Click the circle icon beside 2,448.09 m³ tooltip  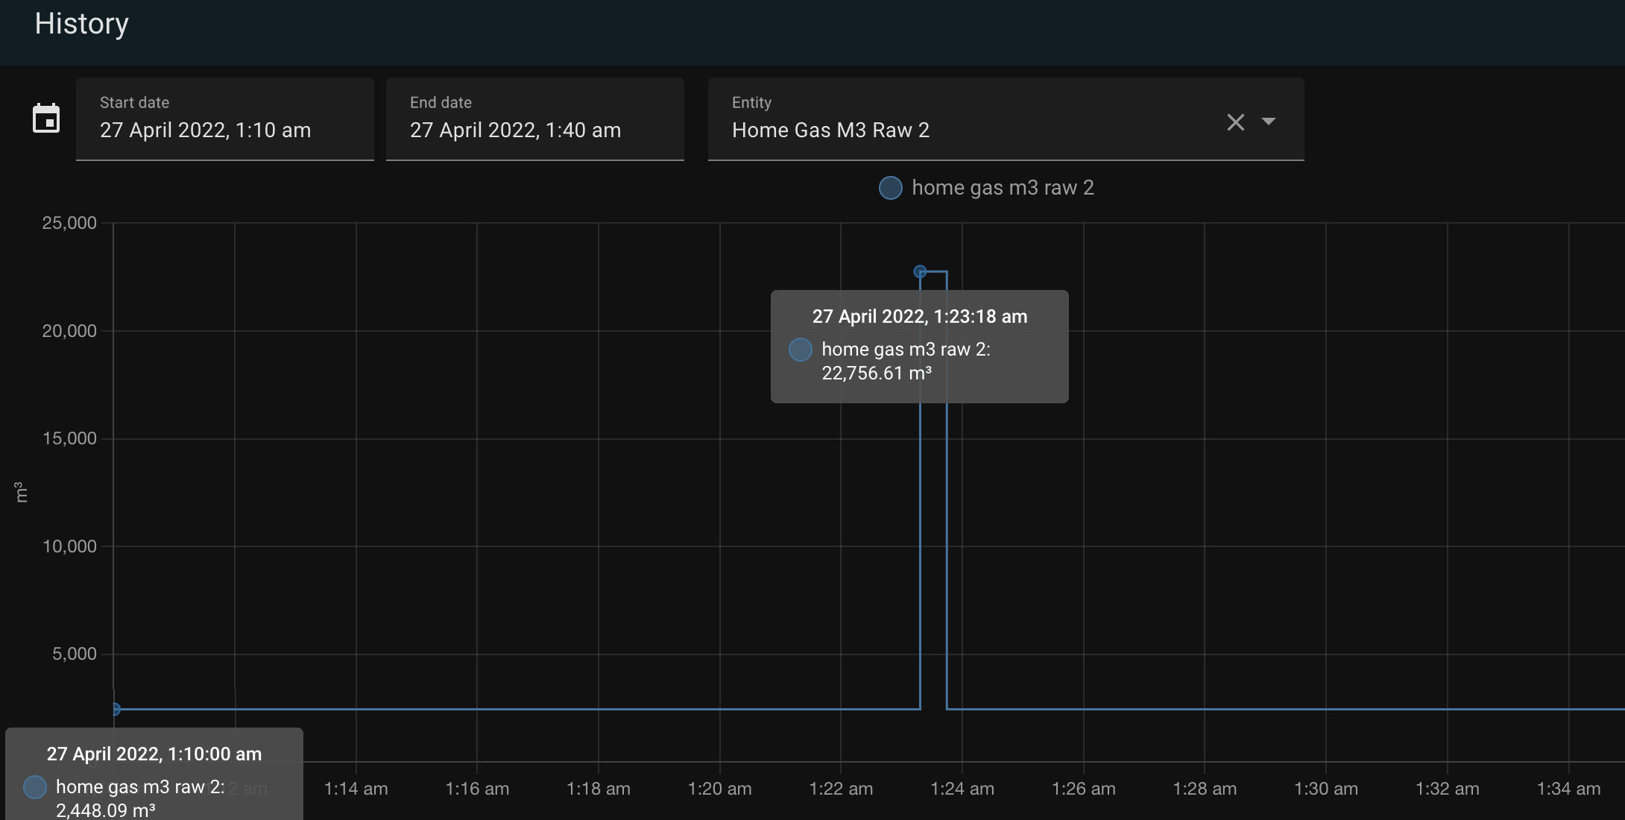34,787
